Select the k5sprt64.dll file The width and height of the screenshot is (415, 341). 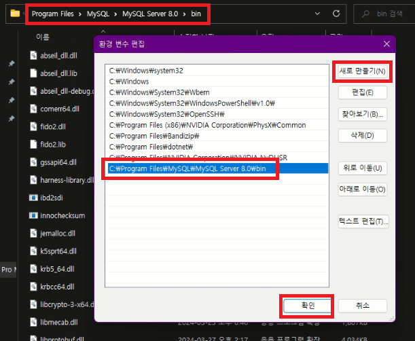[x=58, y=251]
